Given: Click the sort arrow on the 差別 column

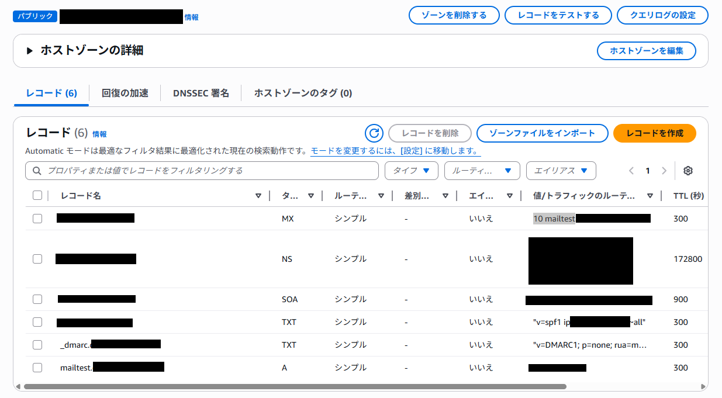Looking at the screenshot, I should pyautogui.click(x=445, y=196).
